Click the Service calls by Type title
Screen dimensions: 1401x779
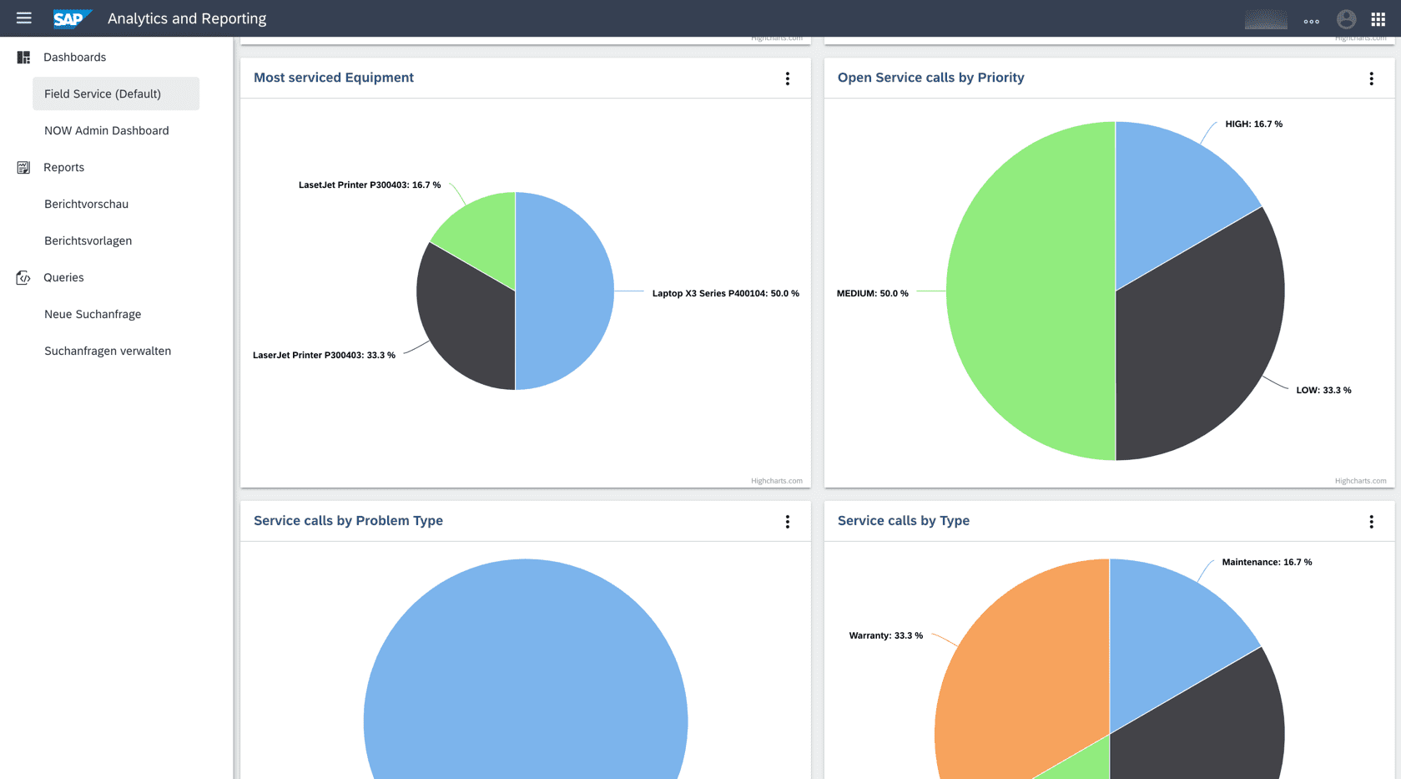(903, 521)
